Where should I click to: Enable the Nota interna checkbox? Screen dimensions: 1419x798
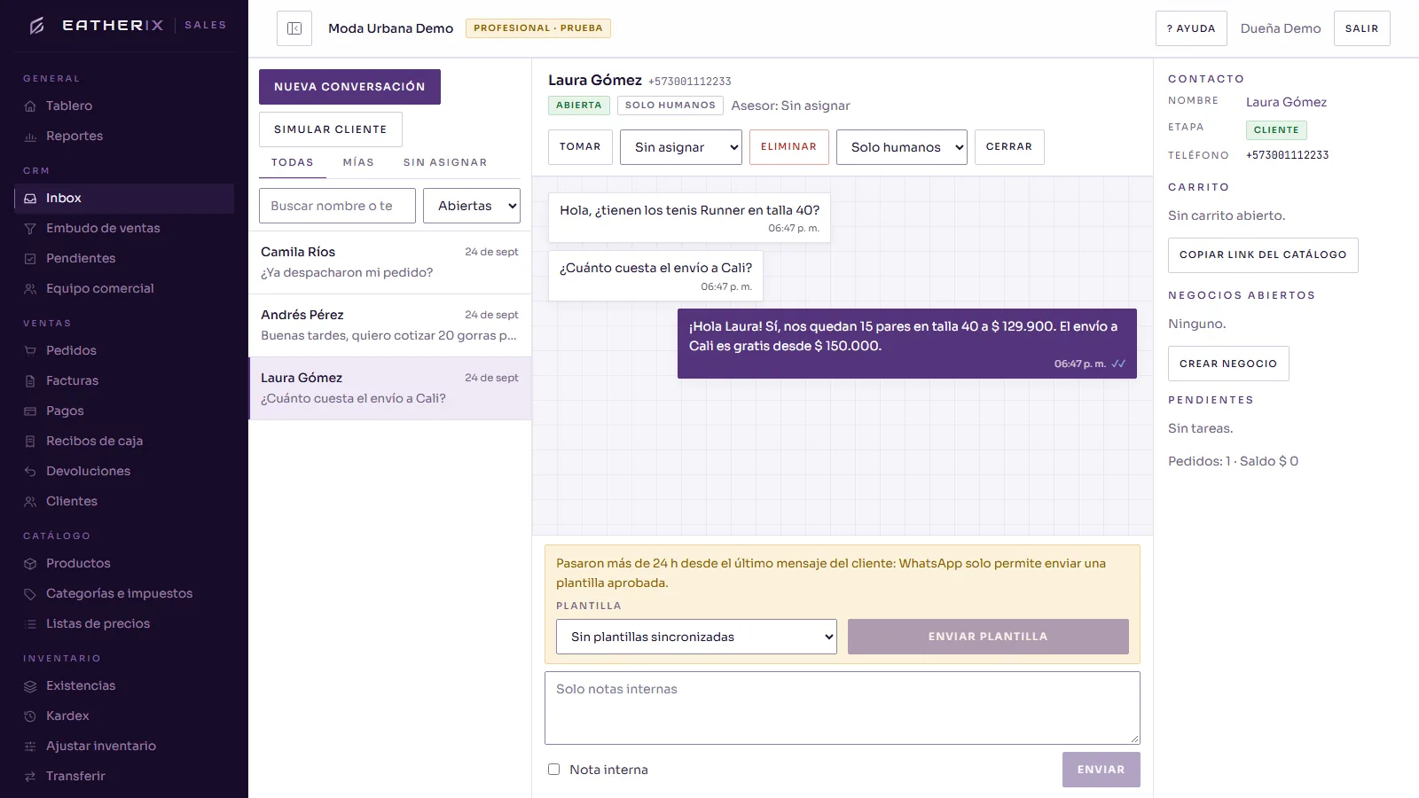tap(554, 770)
